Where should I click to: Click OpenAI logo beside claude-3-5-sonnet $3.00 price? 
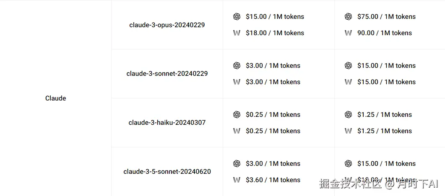pos(237,164)
